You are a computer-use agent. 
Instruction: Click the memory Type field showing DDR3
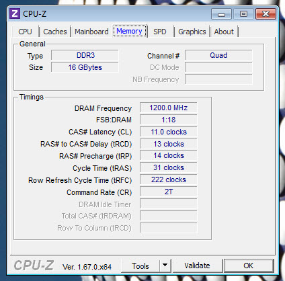85,55
